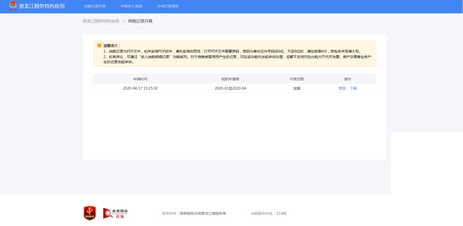The image size is (463, 226).
Task: Click the 开具范围 column header
Action: click(297, 79)
